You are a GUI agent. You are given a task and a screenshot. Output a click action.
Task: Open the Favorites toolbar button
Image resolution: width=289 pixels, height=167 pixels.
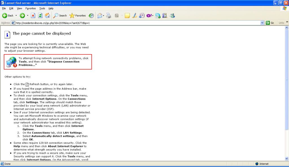click(78, 16)
